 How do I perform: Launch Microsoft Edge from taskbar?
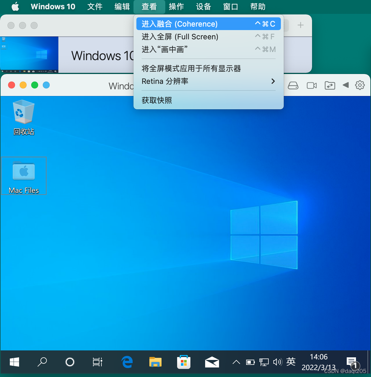point(127,362)
